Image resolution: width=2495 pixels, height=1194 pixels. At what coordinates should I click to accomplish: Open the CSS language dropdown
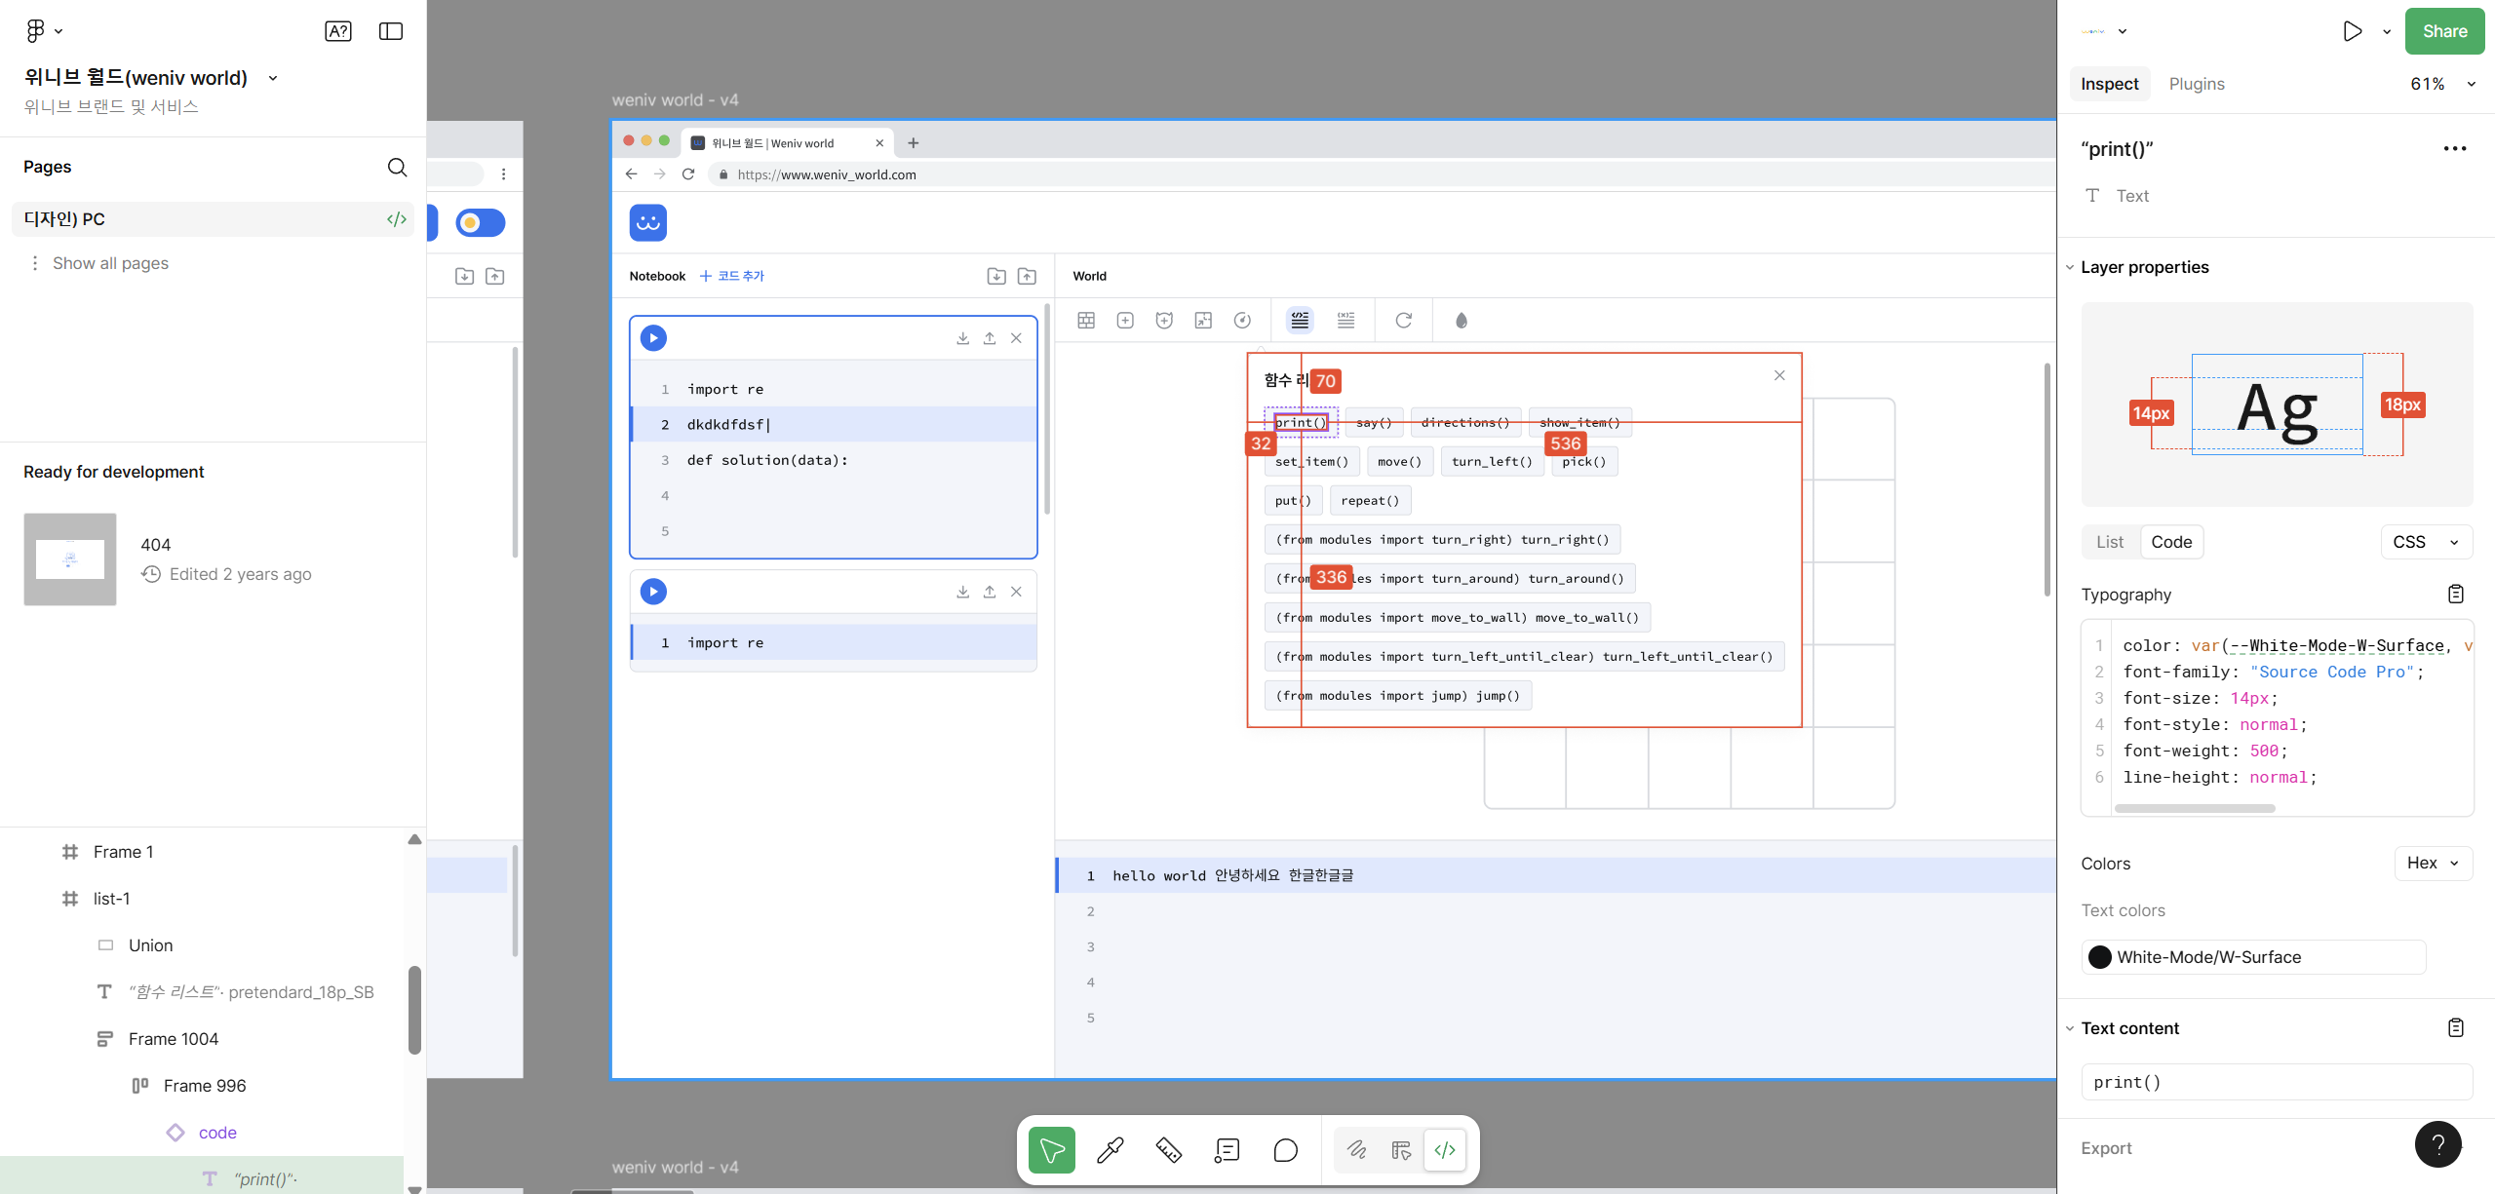click(2425, 542)
